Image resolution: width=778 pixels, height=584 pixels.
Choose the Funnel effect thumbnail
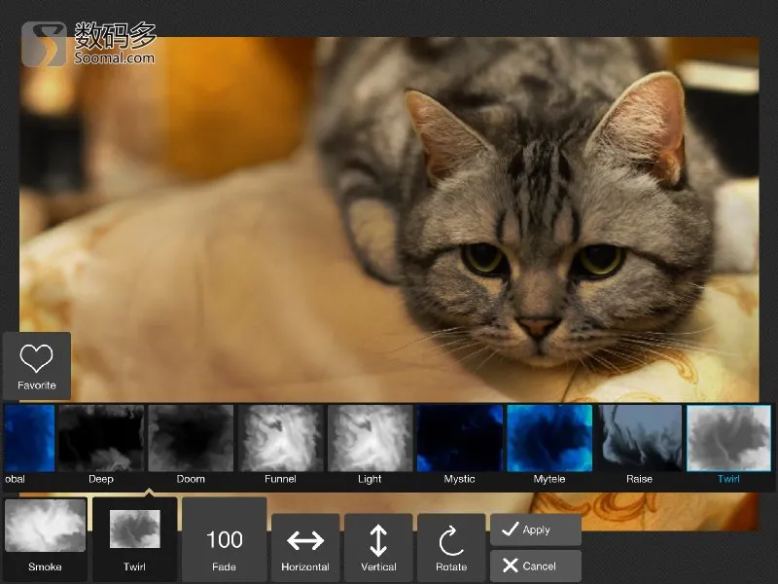[x=280, y=438]
